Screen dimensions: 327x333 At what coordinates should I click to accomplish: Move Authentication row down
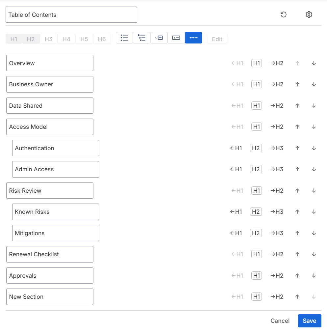point(314,148)
